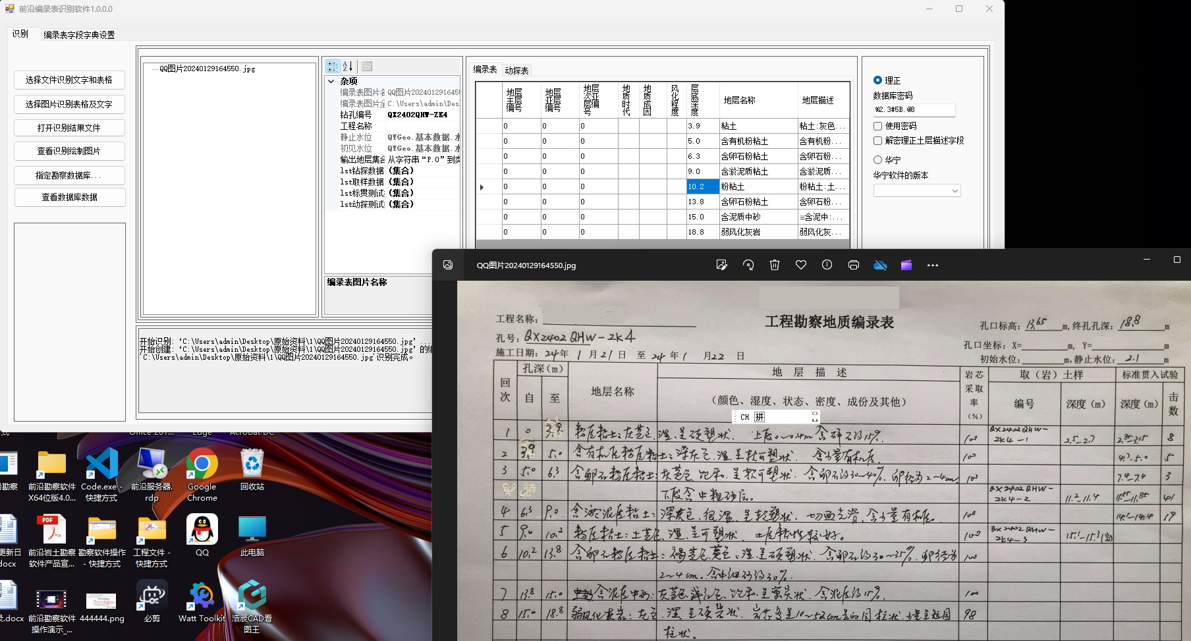
Task: Click the 含泥质中砂 layer name cell
Action: coord(758,217)
